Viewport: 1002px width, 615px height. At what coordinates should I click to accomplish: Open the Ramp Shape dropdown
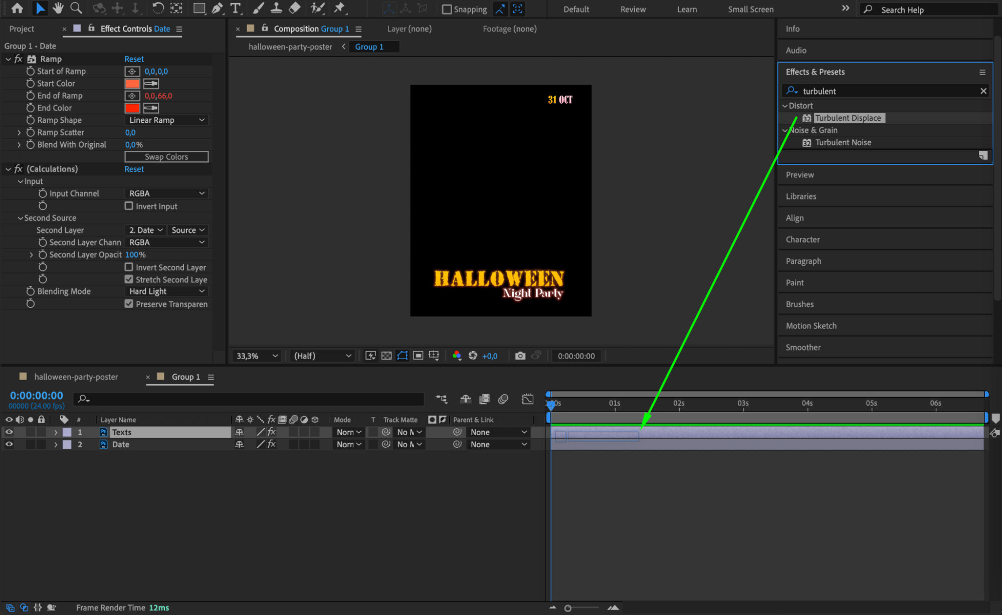pyautogui.click(x=166, y=120)
